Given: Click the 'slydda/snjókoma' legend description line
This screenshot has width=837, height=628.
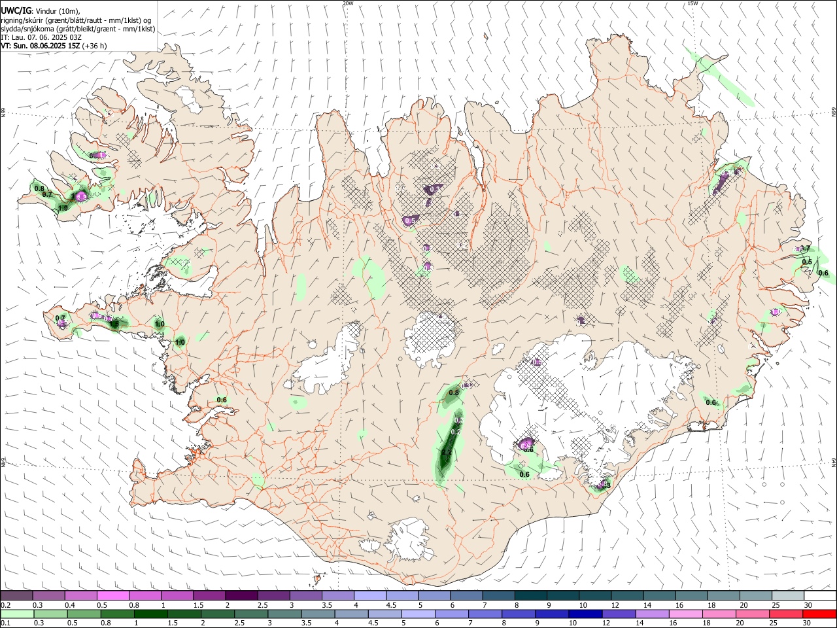Looking at the screenshot, I should (x=78, y=29).
